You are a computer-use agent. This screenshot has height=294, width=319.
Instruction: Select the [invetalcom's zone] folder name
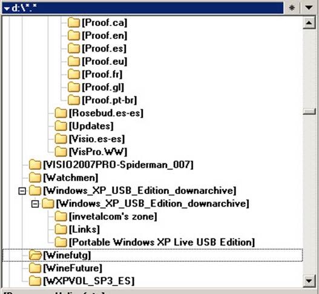(x=113, y=216)
